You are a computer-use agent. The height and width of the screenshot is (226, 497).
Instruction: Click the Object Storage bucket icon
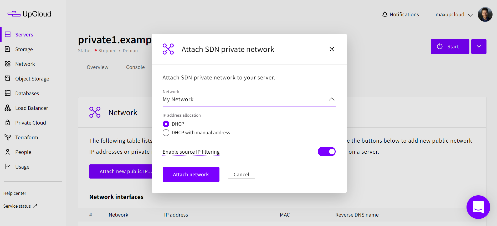click(8, 78)
